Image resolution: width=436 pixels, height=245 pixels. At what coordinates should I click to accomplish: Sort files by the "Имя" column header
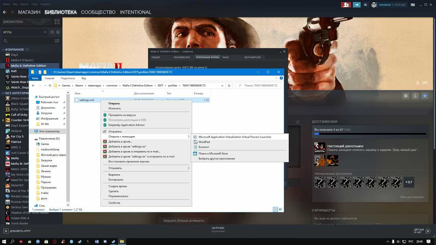(x=103, y=93)
